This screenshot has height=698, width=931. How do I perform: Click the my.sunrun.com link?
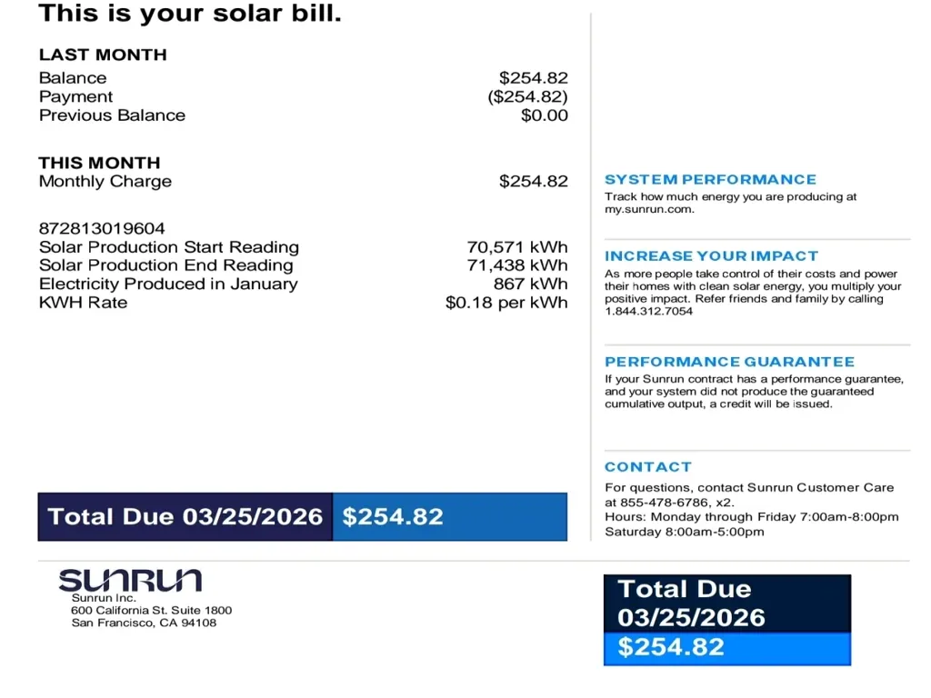pos(649,209)
